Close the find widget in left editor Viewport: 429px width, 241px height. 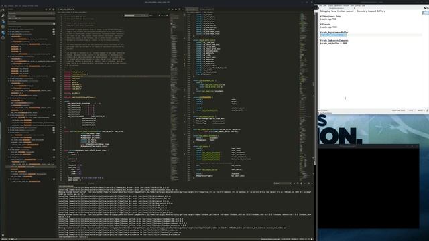167,15
